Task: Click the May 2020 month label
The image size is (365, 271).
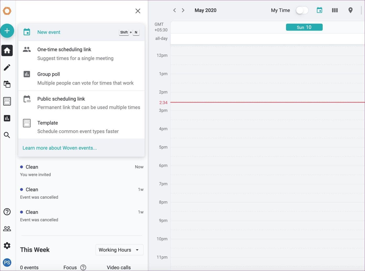Action: (x=206, y=10)
